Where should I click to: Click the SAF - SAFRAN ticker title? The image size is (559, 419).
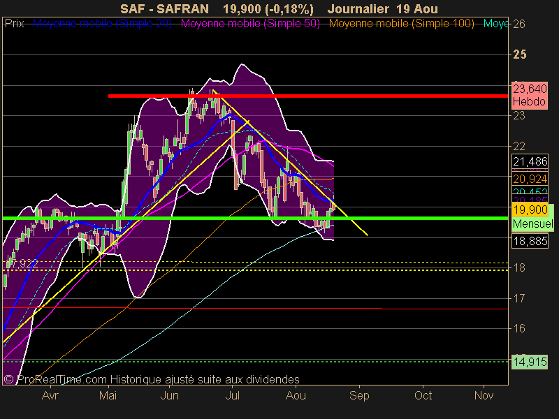(164, 8)
